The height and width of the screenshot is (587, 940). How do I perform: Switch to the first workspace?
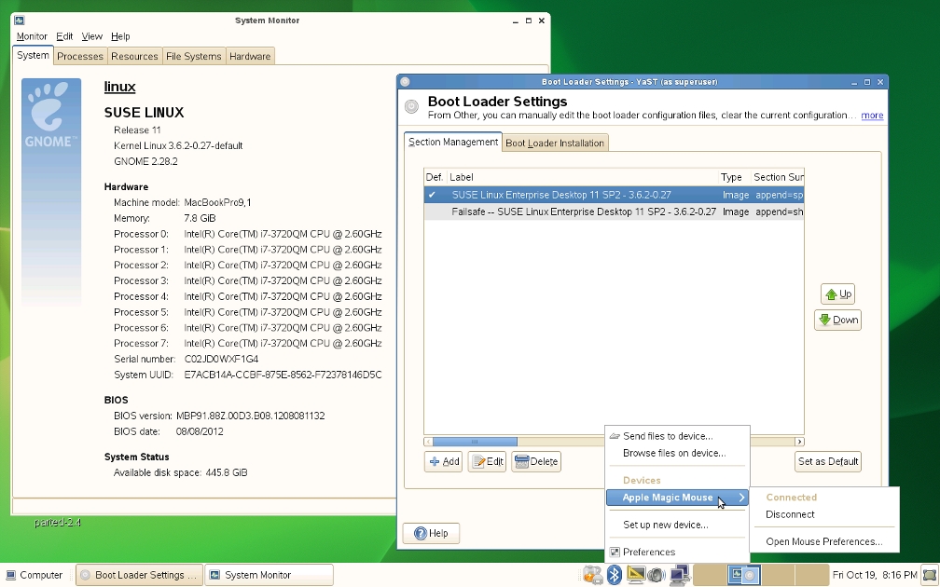[x=710, y=575]
